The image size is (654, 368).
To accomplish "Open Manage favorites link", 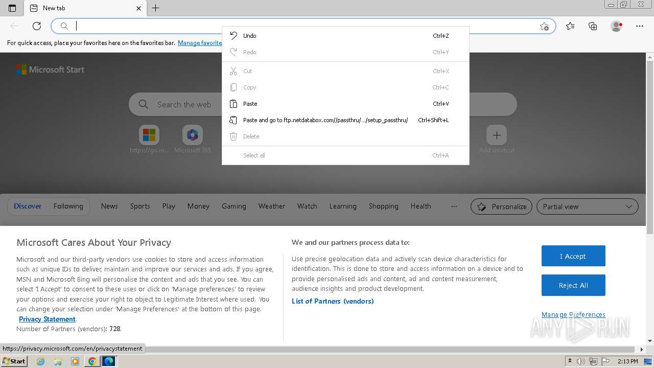I will click(200, 43).
